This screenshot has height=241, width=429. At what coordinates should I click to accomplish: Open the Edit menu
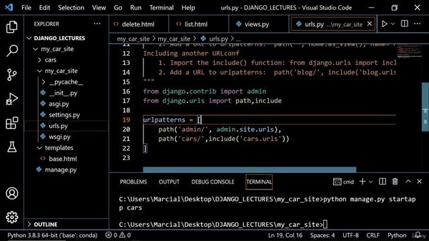pos(44,7)
